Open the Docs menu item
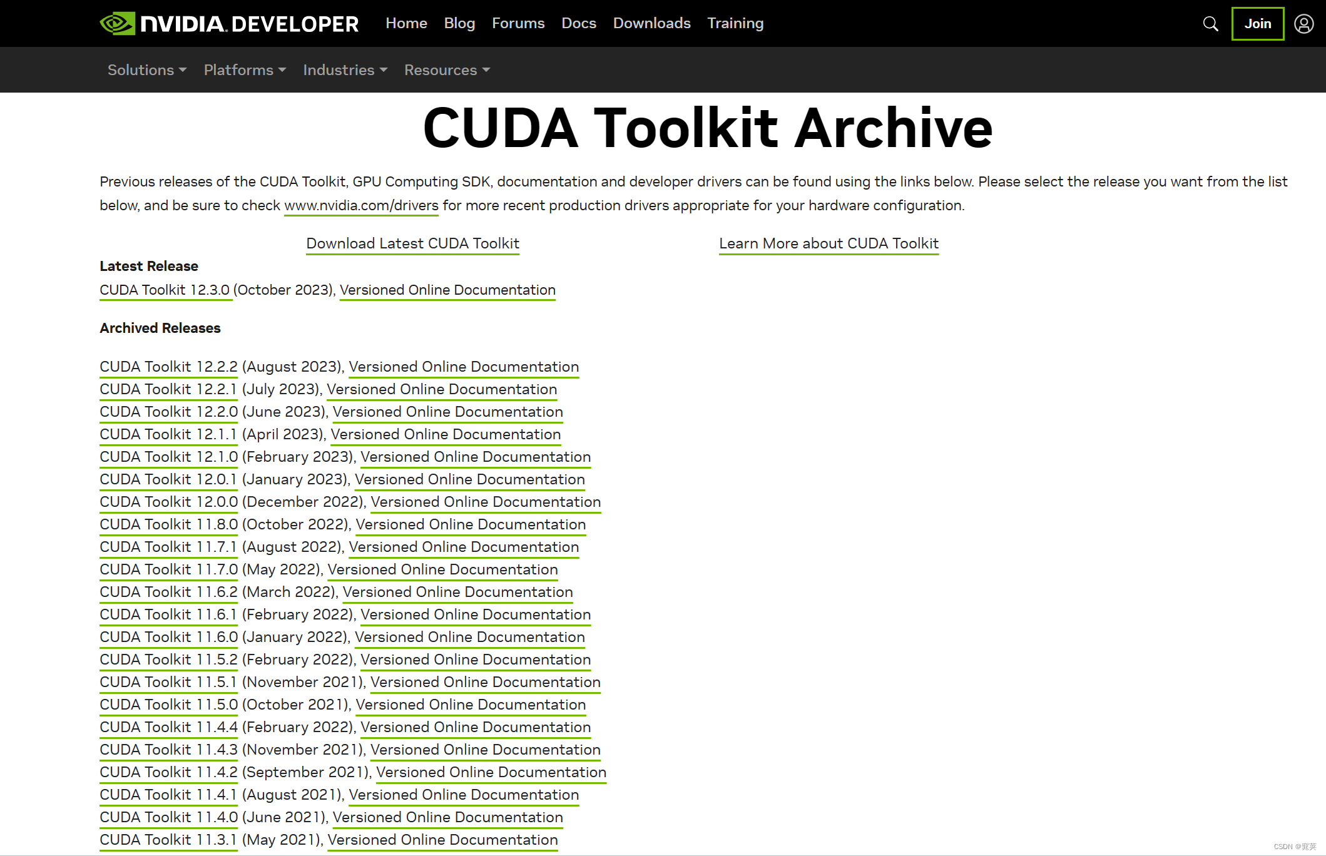 tap(578, 23)
